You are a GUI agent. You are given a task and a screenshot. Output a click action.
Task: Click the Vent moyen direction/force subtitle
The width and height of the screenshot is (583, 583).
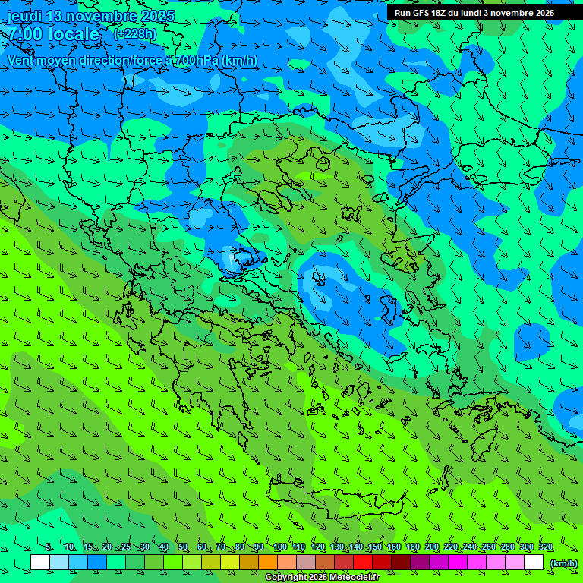click(x=132, y=60)
